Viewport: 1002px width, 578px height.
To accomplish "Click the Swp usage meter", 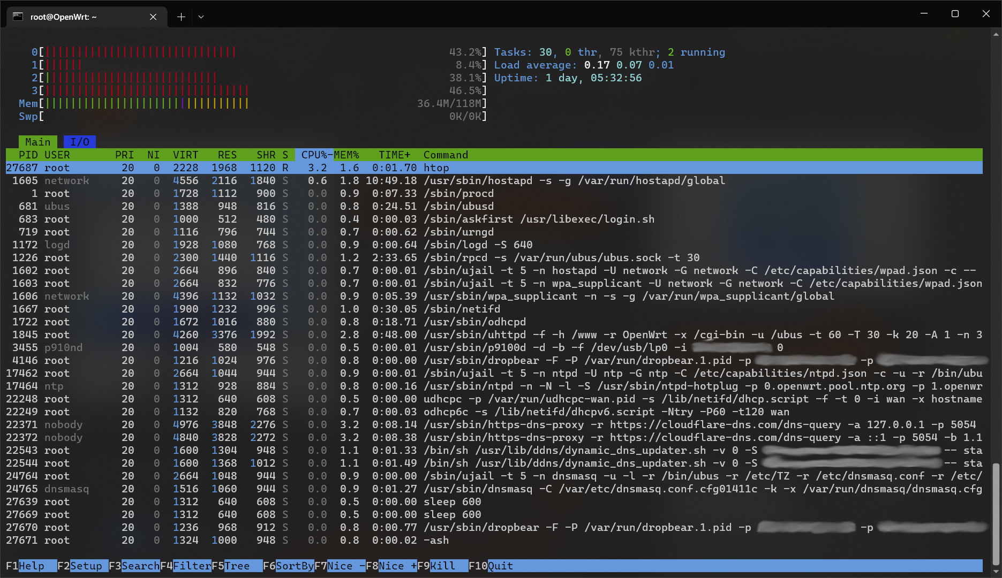I will 253,116.
